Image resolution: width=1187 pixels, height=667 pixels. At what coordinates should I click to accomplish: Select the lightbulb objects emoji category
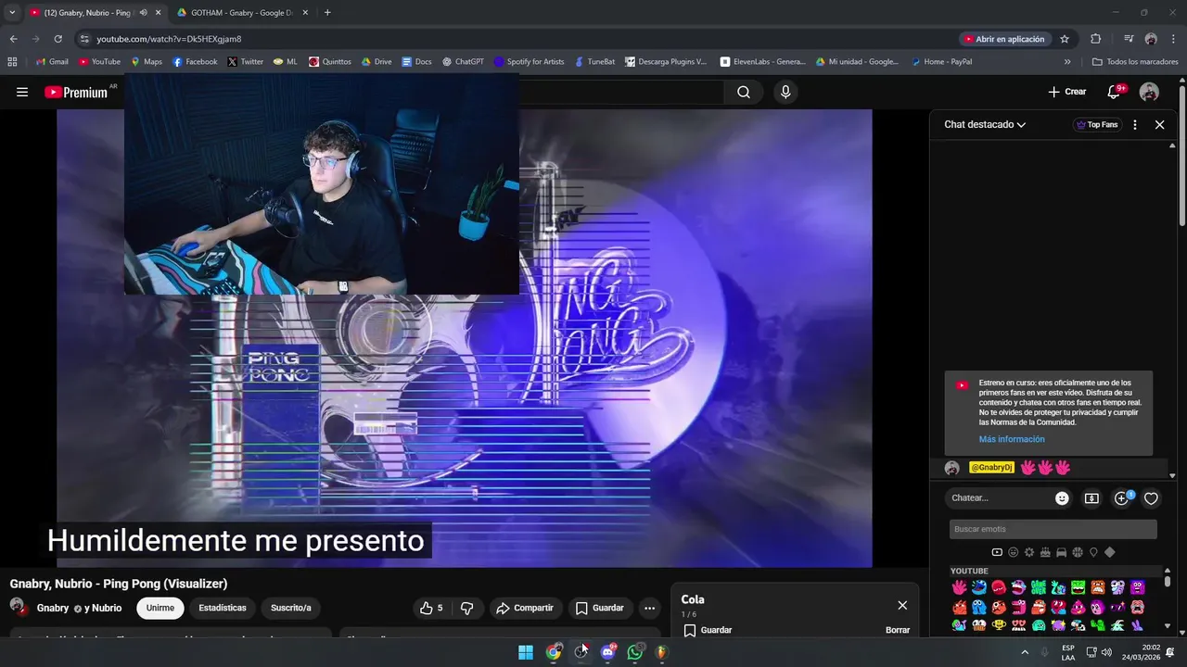point(1093,552)
